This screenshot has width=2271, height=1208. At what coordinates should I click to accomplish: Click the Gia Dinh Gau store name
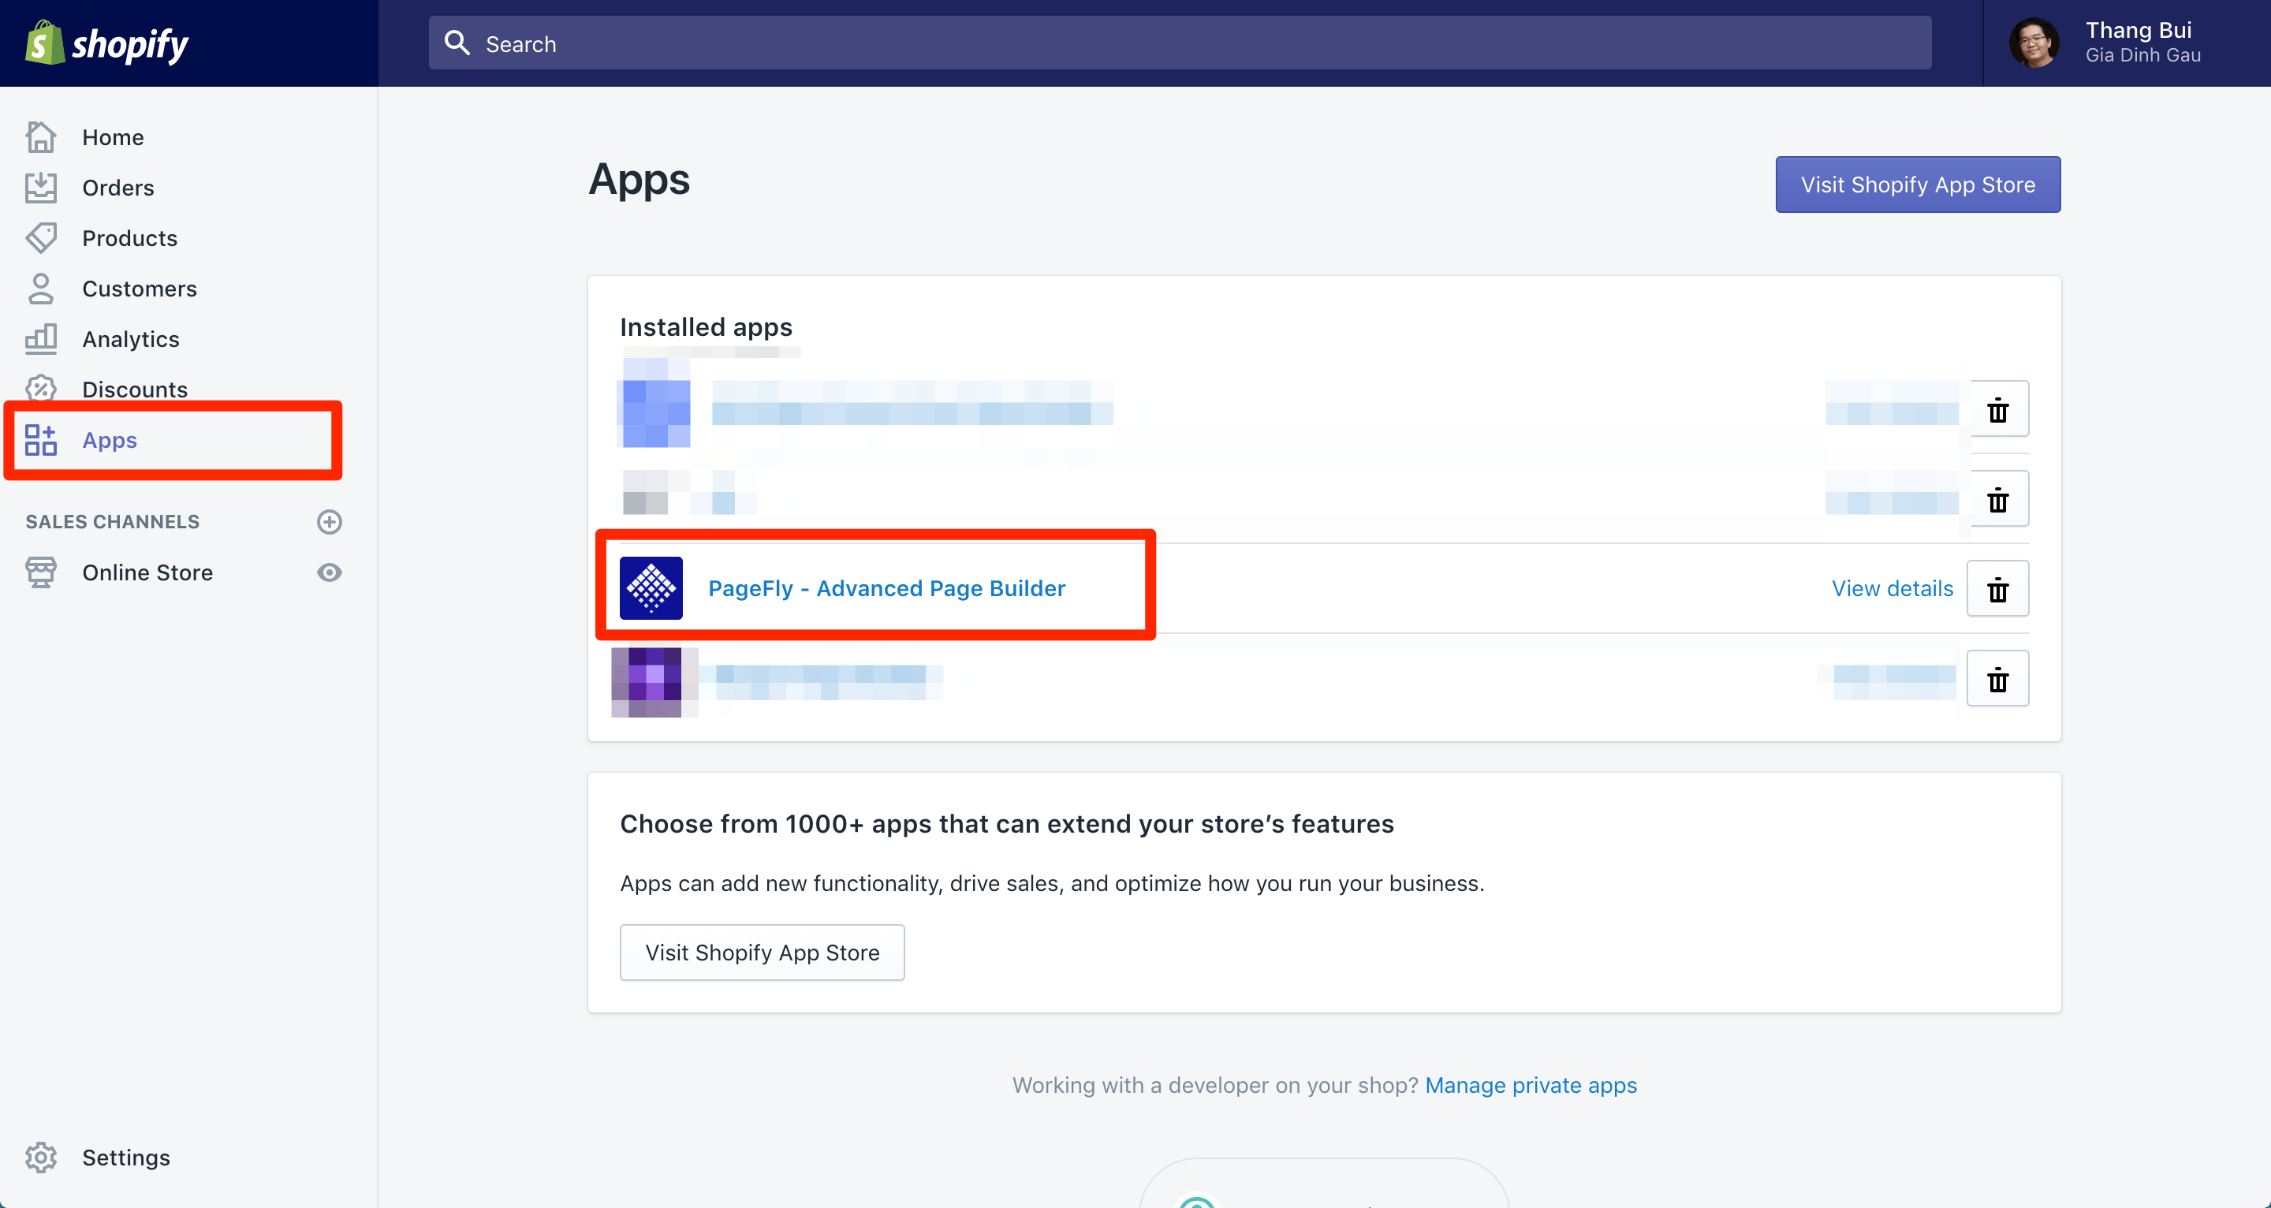point(2142,55)
